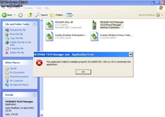Click the red error icon in dialog

coord(39,63)
